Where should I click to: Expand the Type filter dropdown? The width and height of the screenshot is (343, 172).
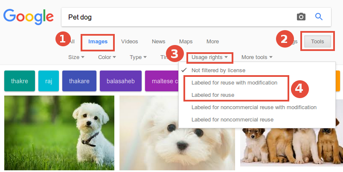click(x=138, y=57)
